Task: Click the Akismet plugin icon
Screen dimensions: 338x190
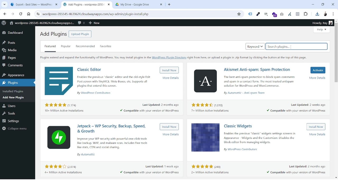Action: 205,81
